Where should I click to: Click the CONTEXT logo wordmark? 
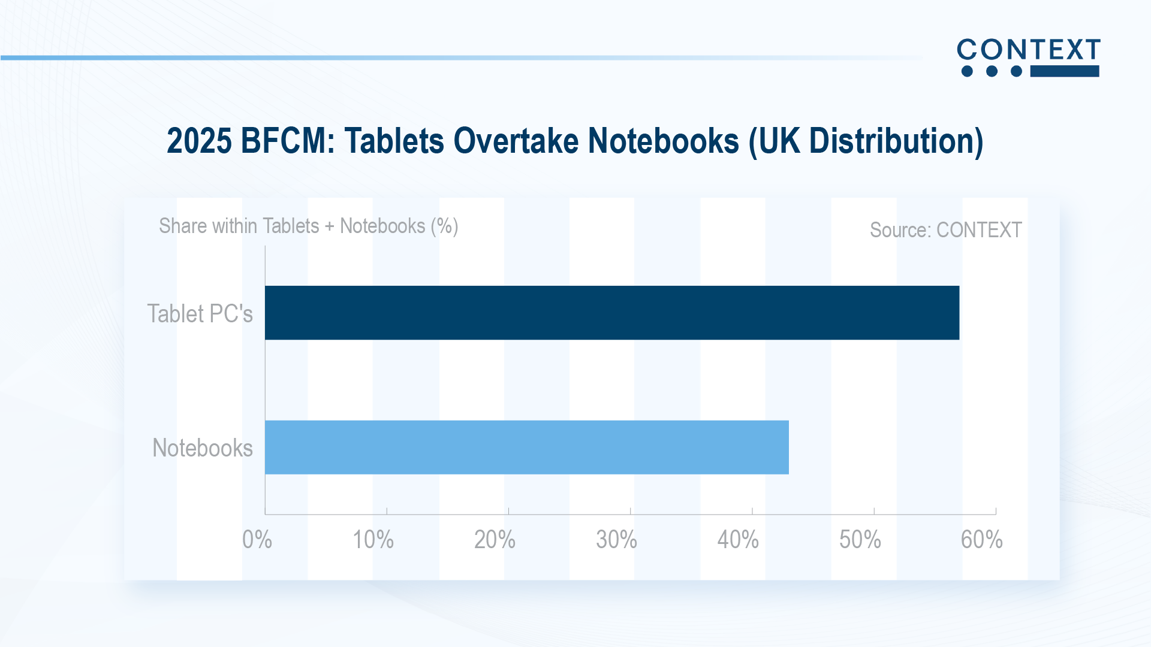pos(1028,50)
